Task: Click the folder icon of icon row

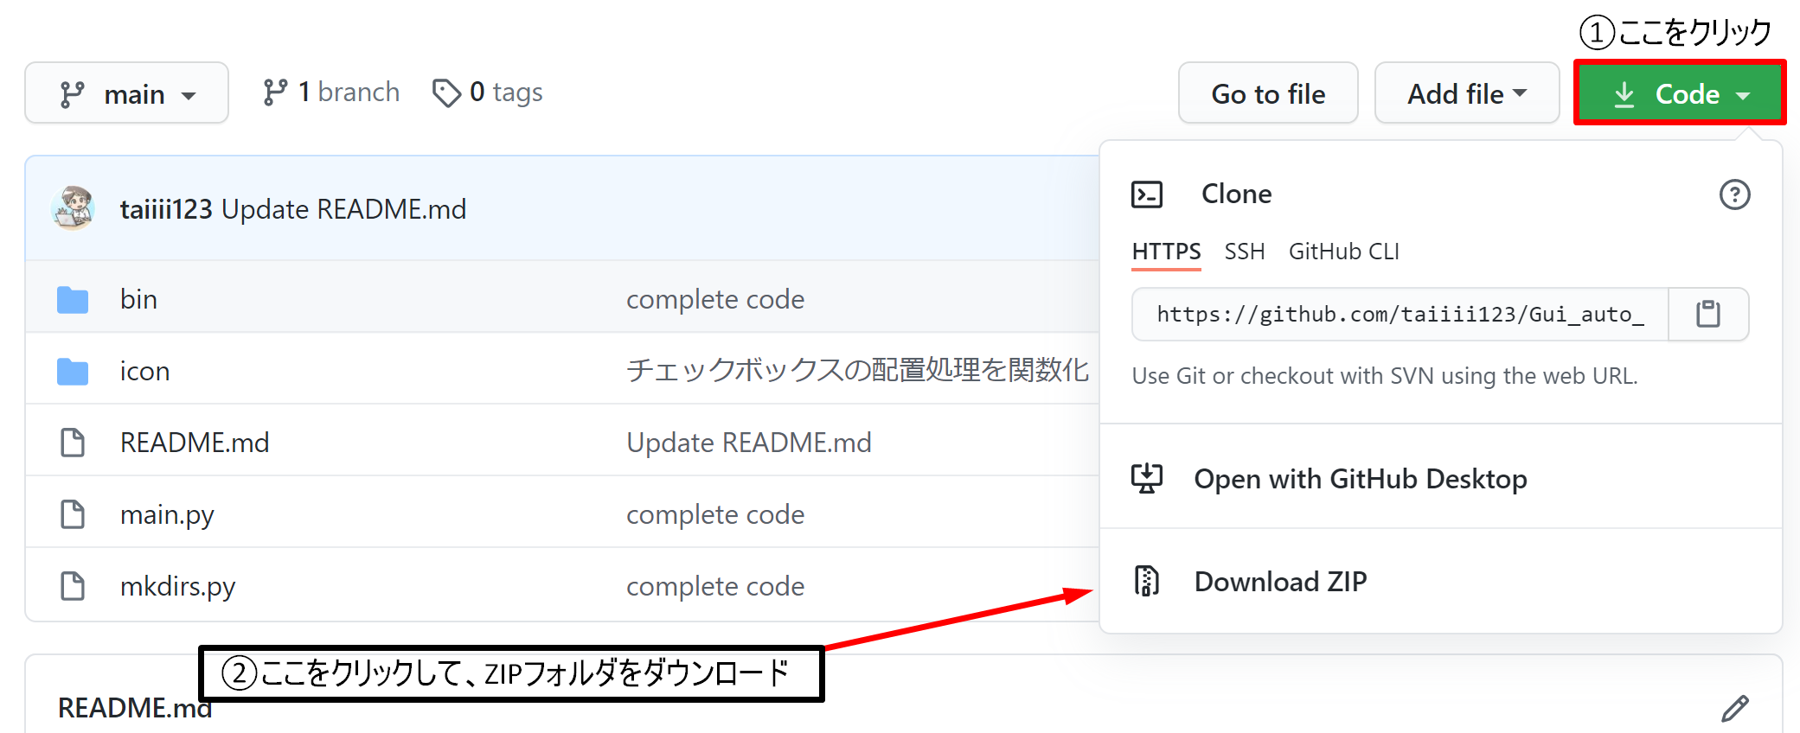Action: click(73, 371)
